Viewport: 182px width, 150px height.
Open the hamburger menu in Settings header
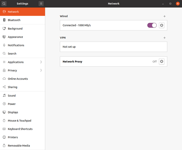pyautogui.click(x=41, y=4)
